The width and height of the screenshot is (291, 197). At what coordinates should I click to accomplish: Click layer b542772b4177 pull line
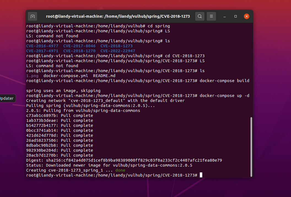click(60, 125)
